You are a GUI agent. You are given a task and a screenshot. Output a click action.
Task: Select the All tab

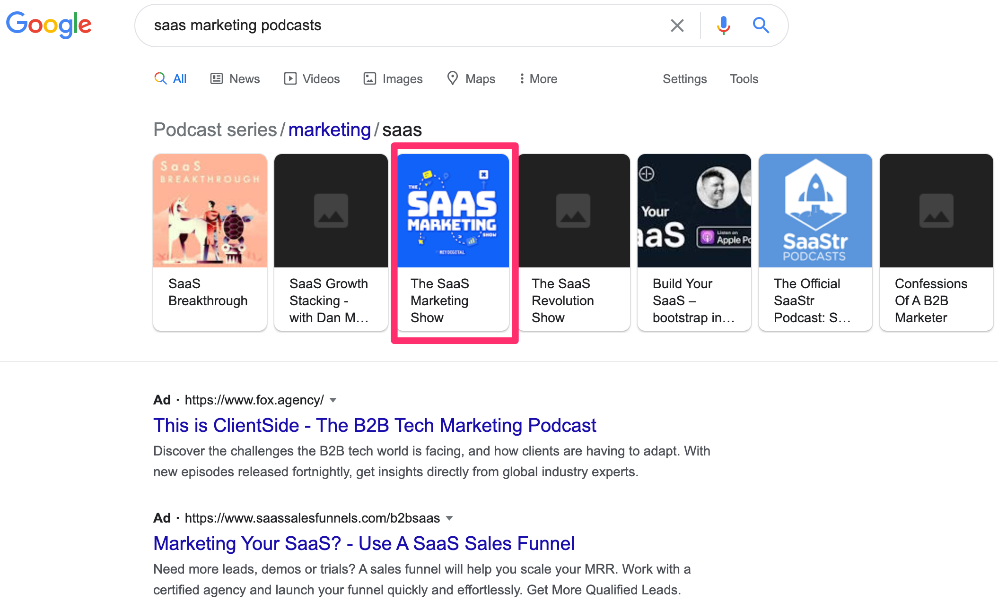pyautogui.click(x=170, y=79)
